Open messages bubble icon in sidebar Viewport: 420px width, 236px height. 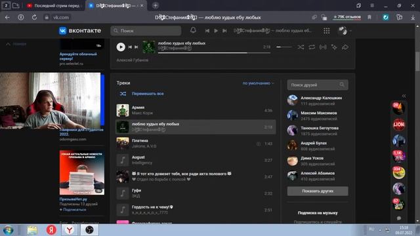point(399,218)
